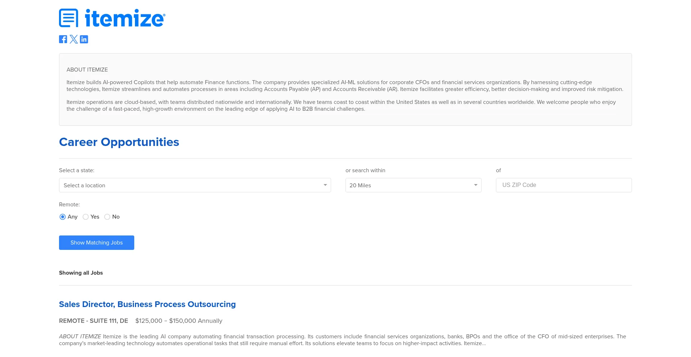Viewport: 691px width, 357px height.
Task: Click the ABOUT ITEMIZE heading text
Action: [87, 70]
